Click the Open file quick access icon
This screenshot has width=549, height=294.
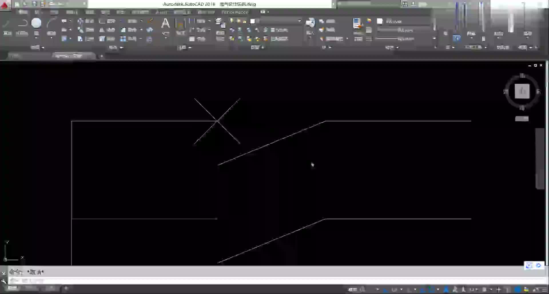(25, 4)
